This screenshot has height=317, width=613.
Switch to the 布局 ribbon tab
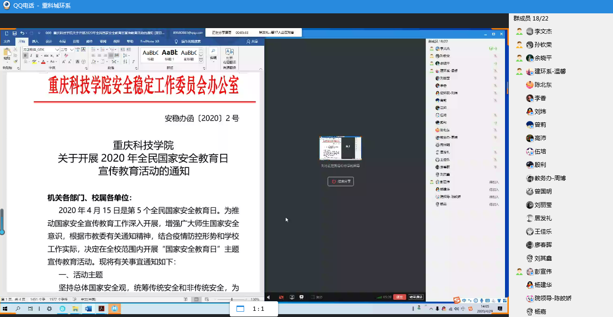pyautogui.click(x=63, y=41)
